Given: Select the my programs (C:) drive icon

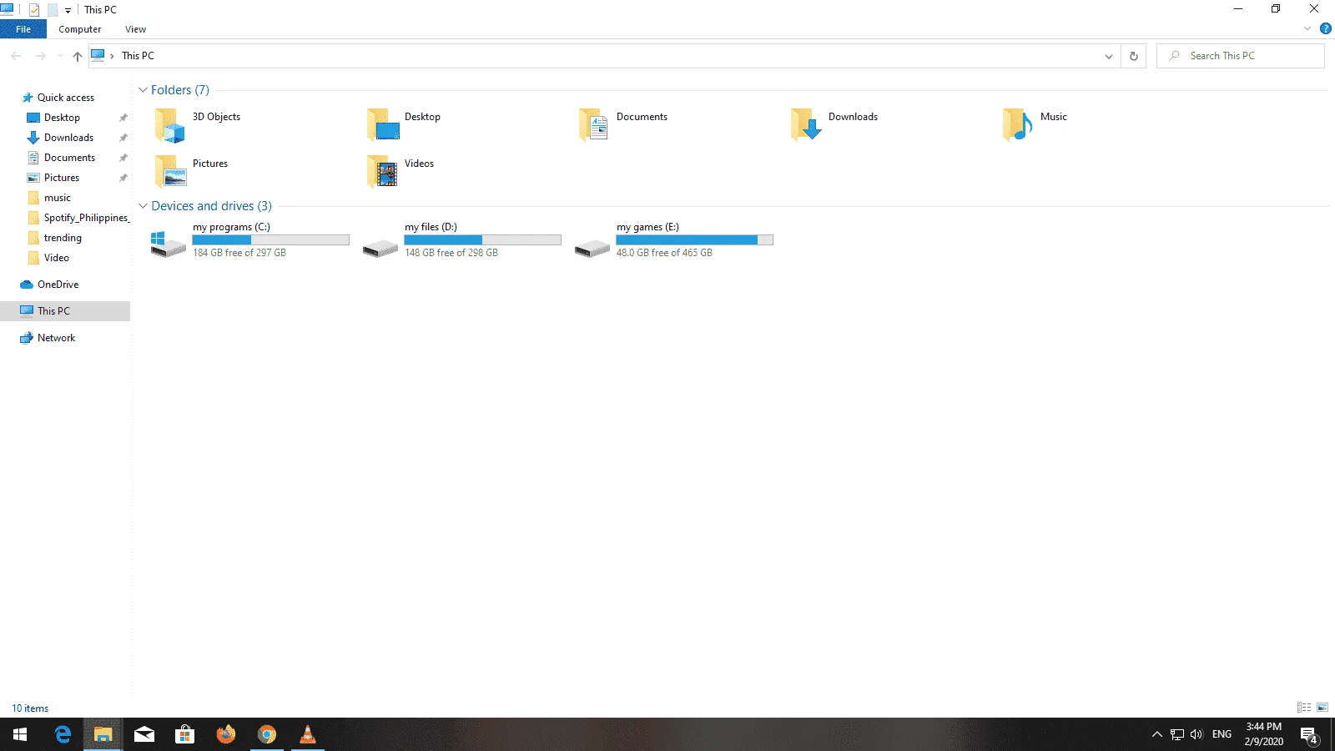Looking at the screenshot, I should point(168,244).
